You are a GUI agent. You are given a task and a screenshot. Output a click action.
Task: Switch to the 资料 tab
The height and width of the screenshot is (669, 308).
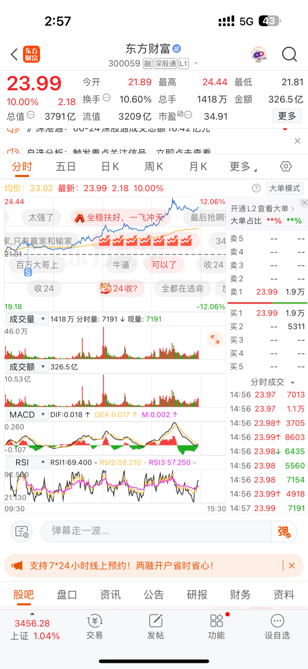[284, 595]
